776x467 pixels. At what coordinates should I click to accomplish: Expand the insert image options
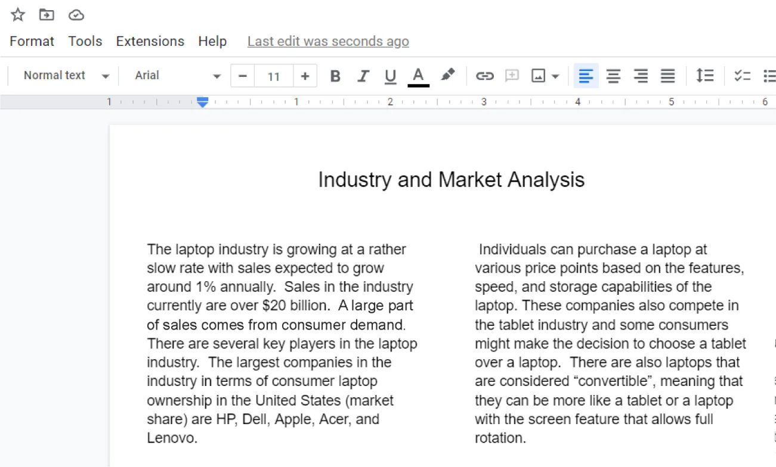(x=555, y=76)
